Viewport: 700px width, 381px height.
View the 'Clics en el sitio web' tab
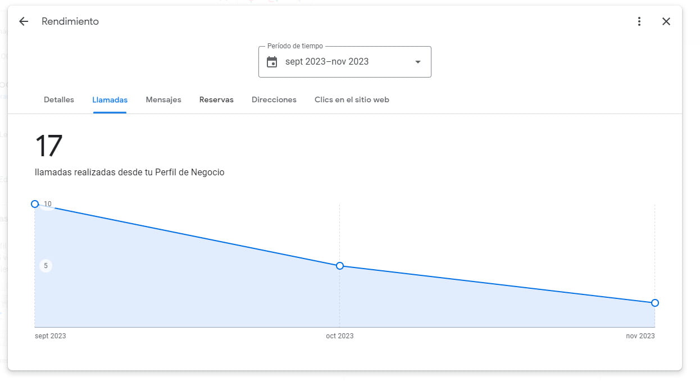pyautogui.click(x=352, y=99)
